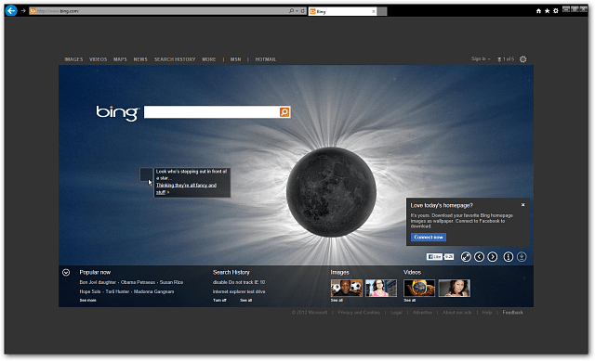Open 'Thinking they're all fancy and stuff' link
This screenshot has width=595, height=361.
186,188
